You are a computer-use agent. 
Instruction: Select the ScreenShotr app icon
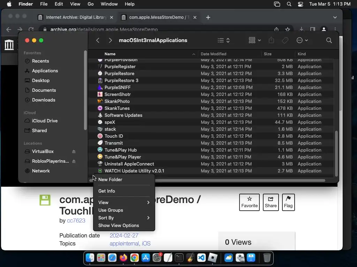point(100,94)
